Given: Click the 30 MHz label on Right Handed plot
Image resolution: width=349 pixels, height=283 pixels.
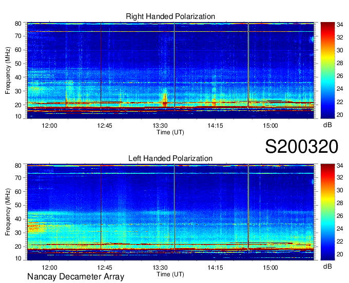Looking at the screenshot, I should (18, 91).
